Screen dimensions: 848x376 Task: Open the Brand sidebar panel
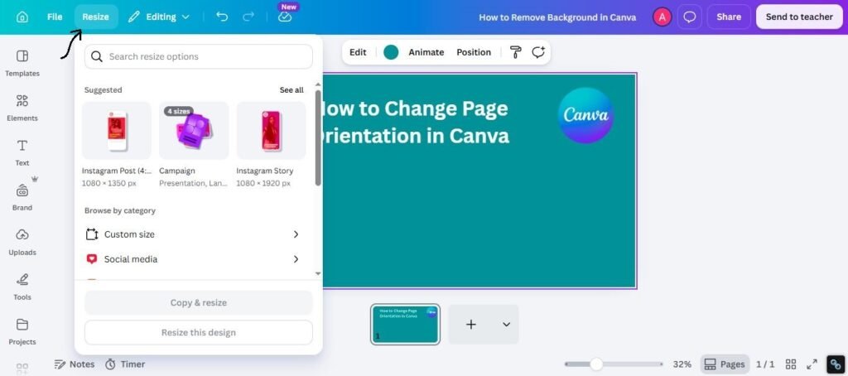(22, 197)
